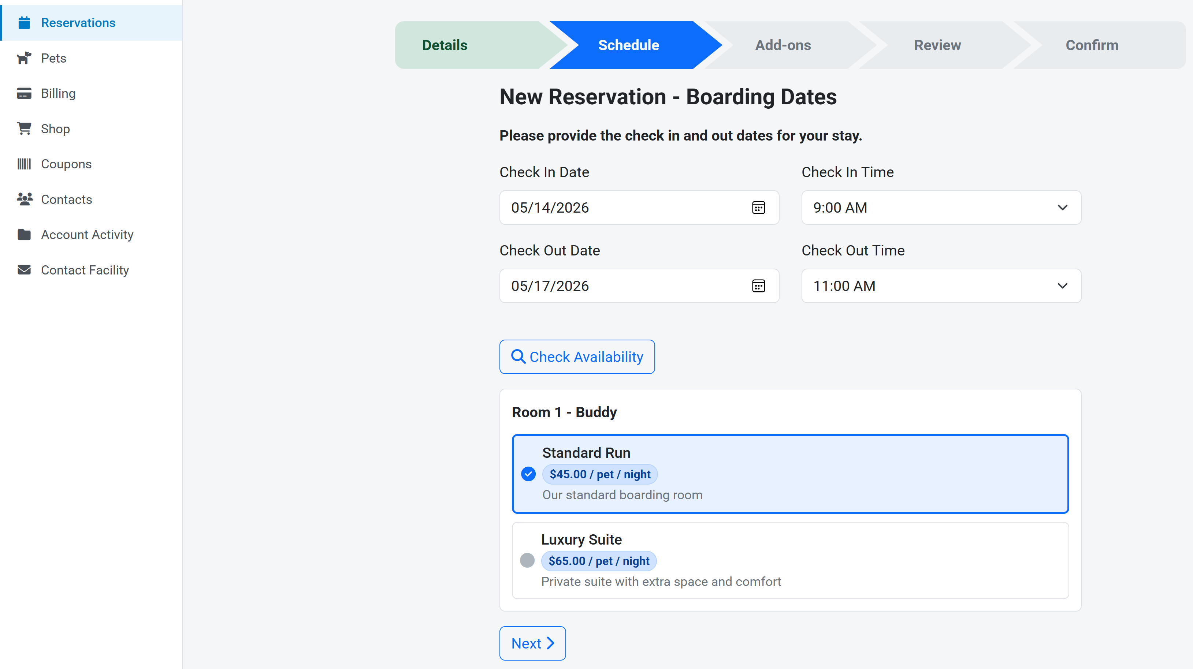Open Contact Facility in the sidebar

[x=91, y=270]
